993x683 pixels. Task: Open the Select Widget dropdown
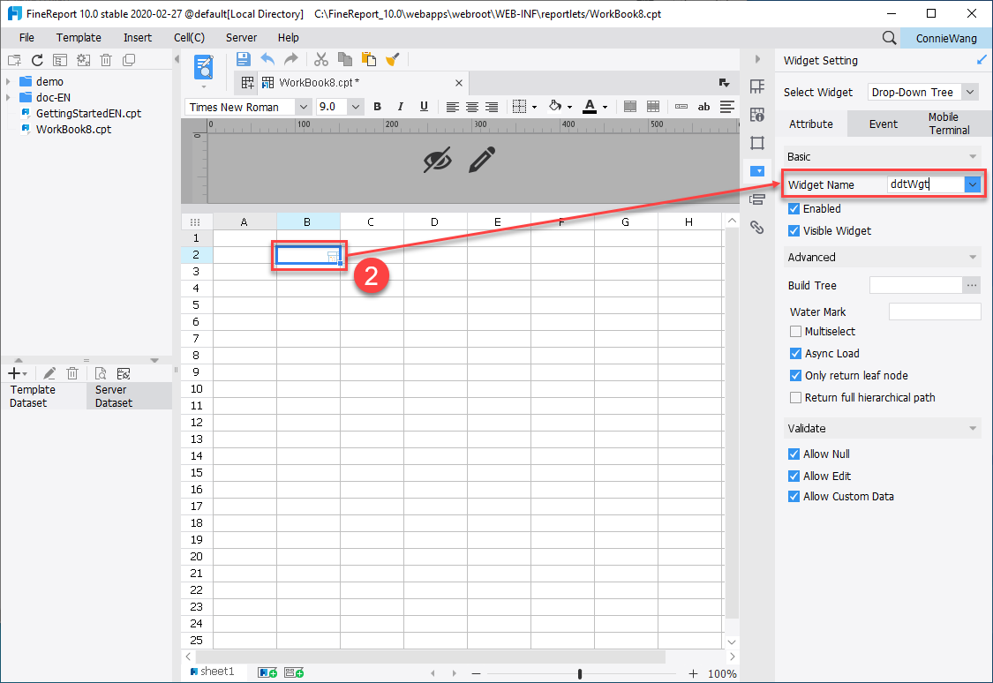point(922,92)
